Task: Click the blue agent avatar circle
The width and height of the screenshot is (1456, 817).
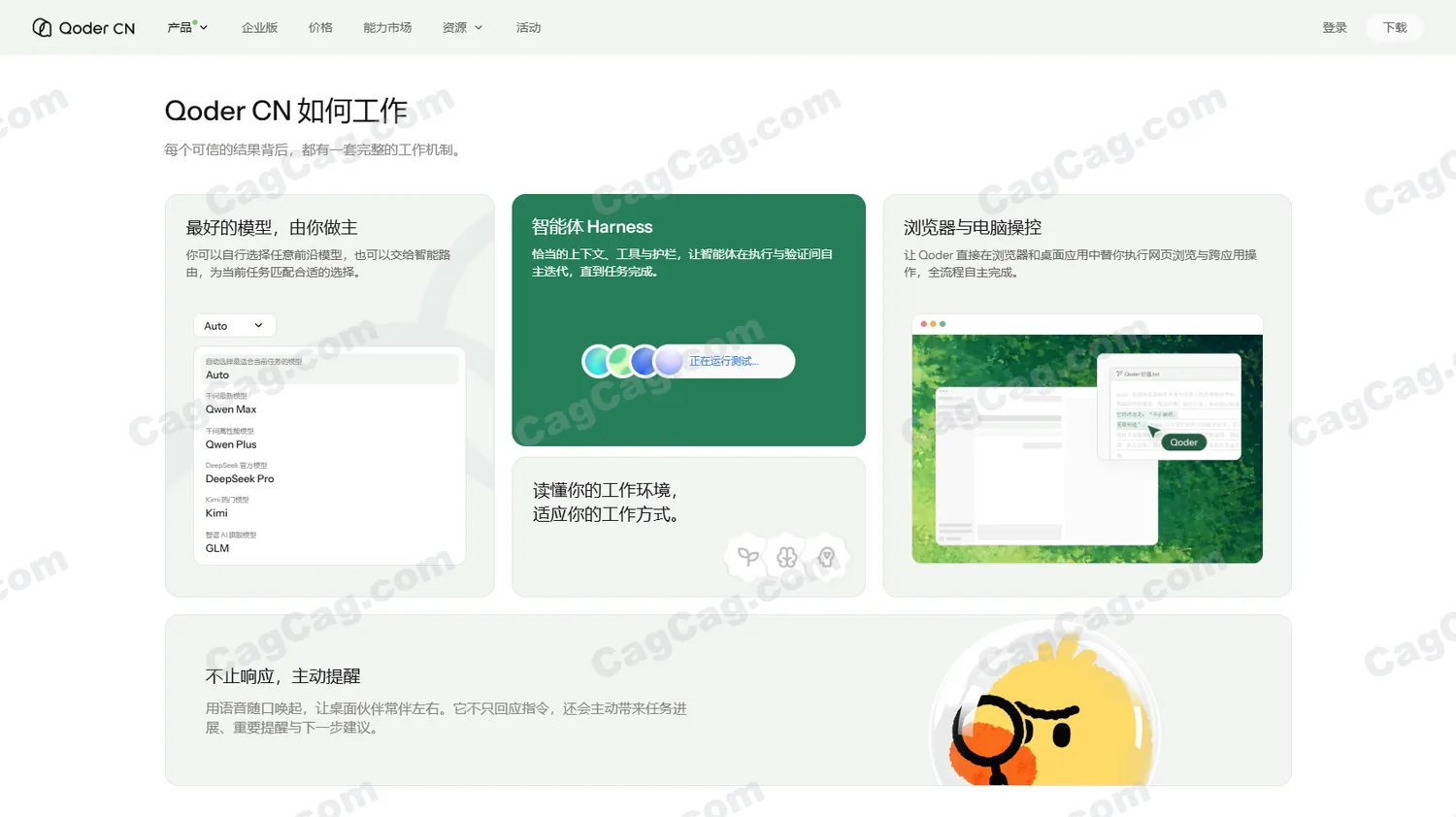Action: click(x=645, y=361)
